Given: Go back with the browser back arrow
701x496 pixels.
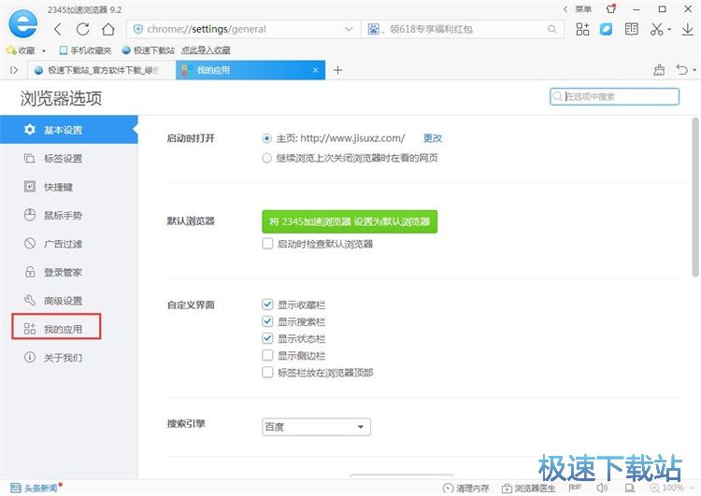Looking at the screenshot, I should [x=58, y=30].
